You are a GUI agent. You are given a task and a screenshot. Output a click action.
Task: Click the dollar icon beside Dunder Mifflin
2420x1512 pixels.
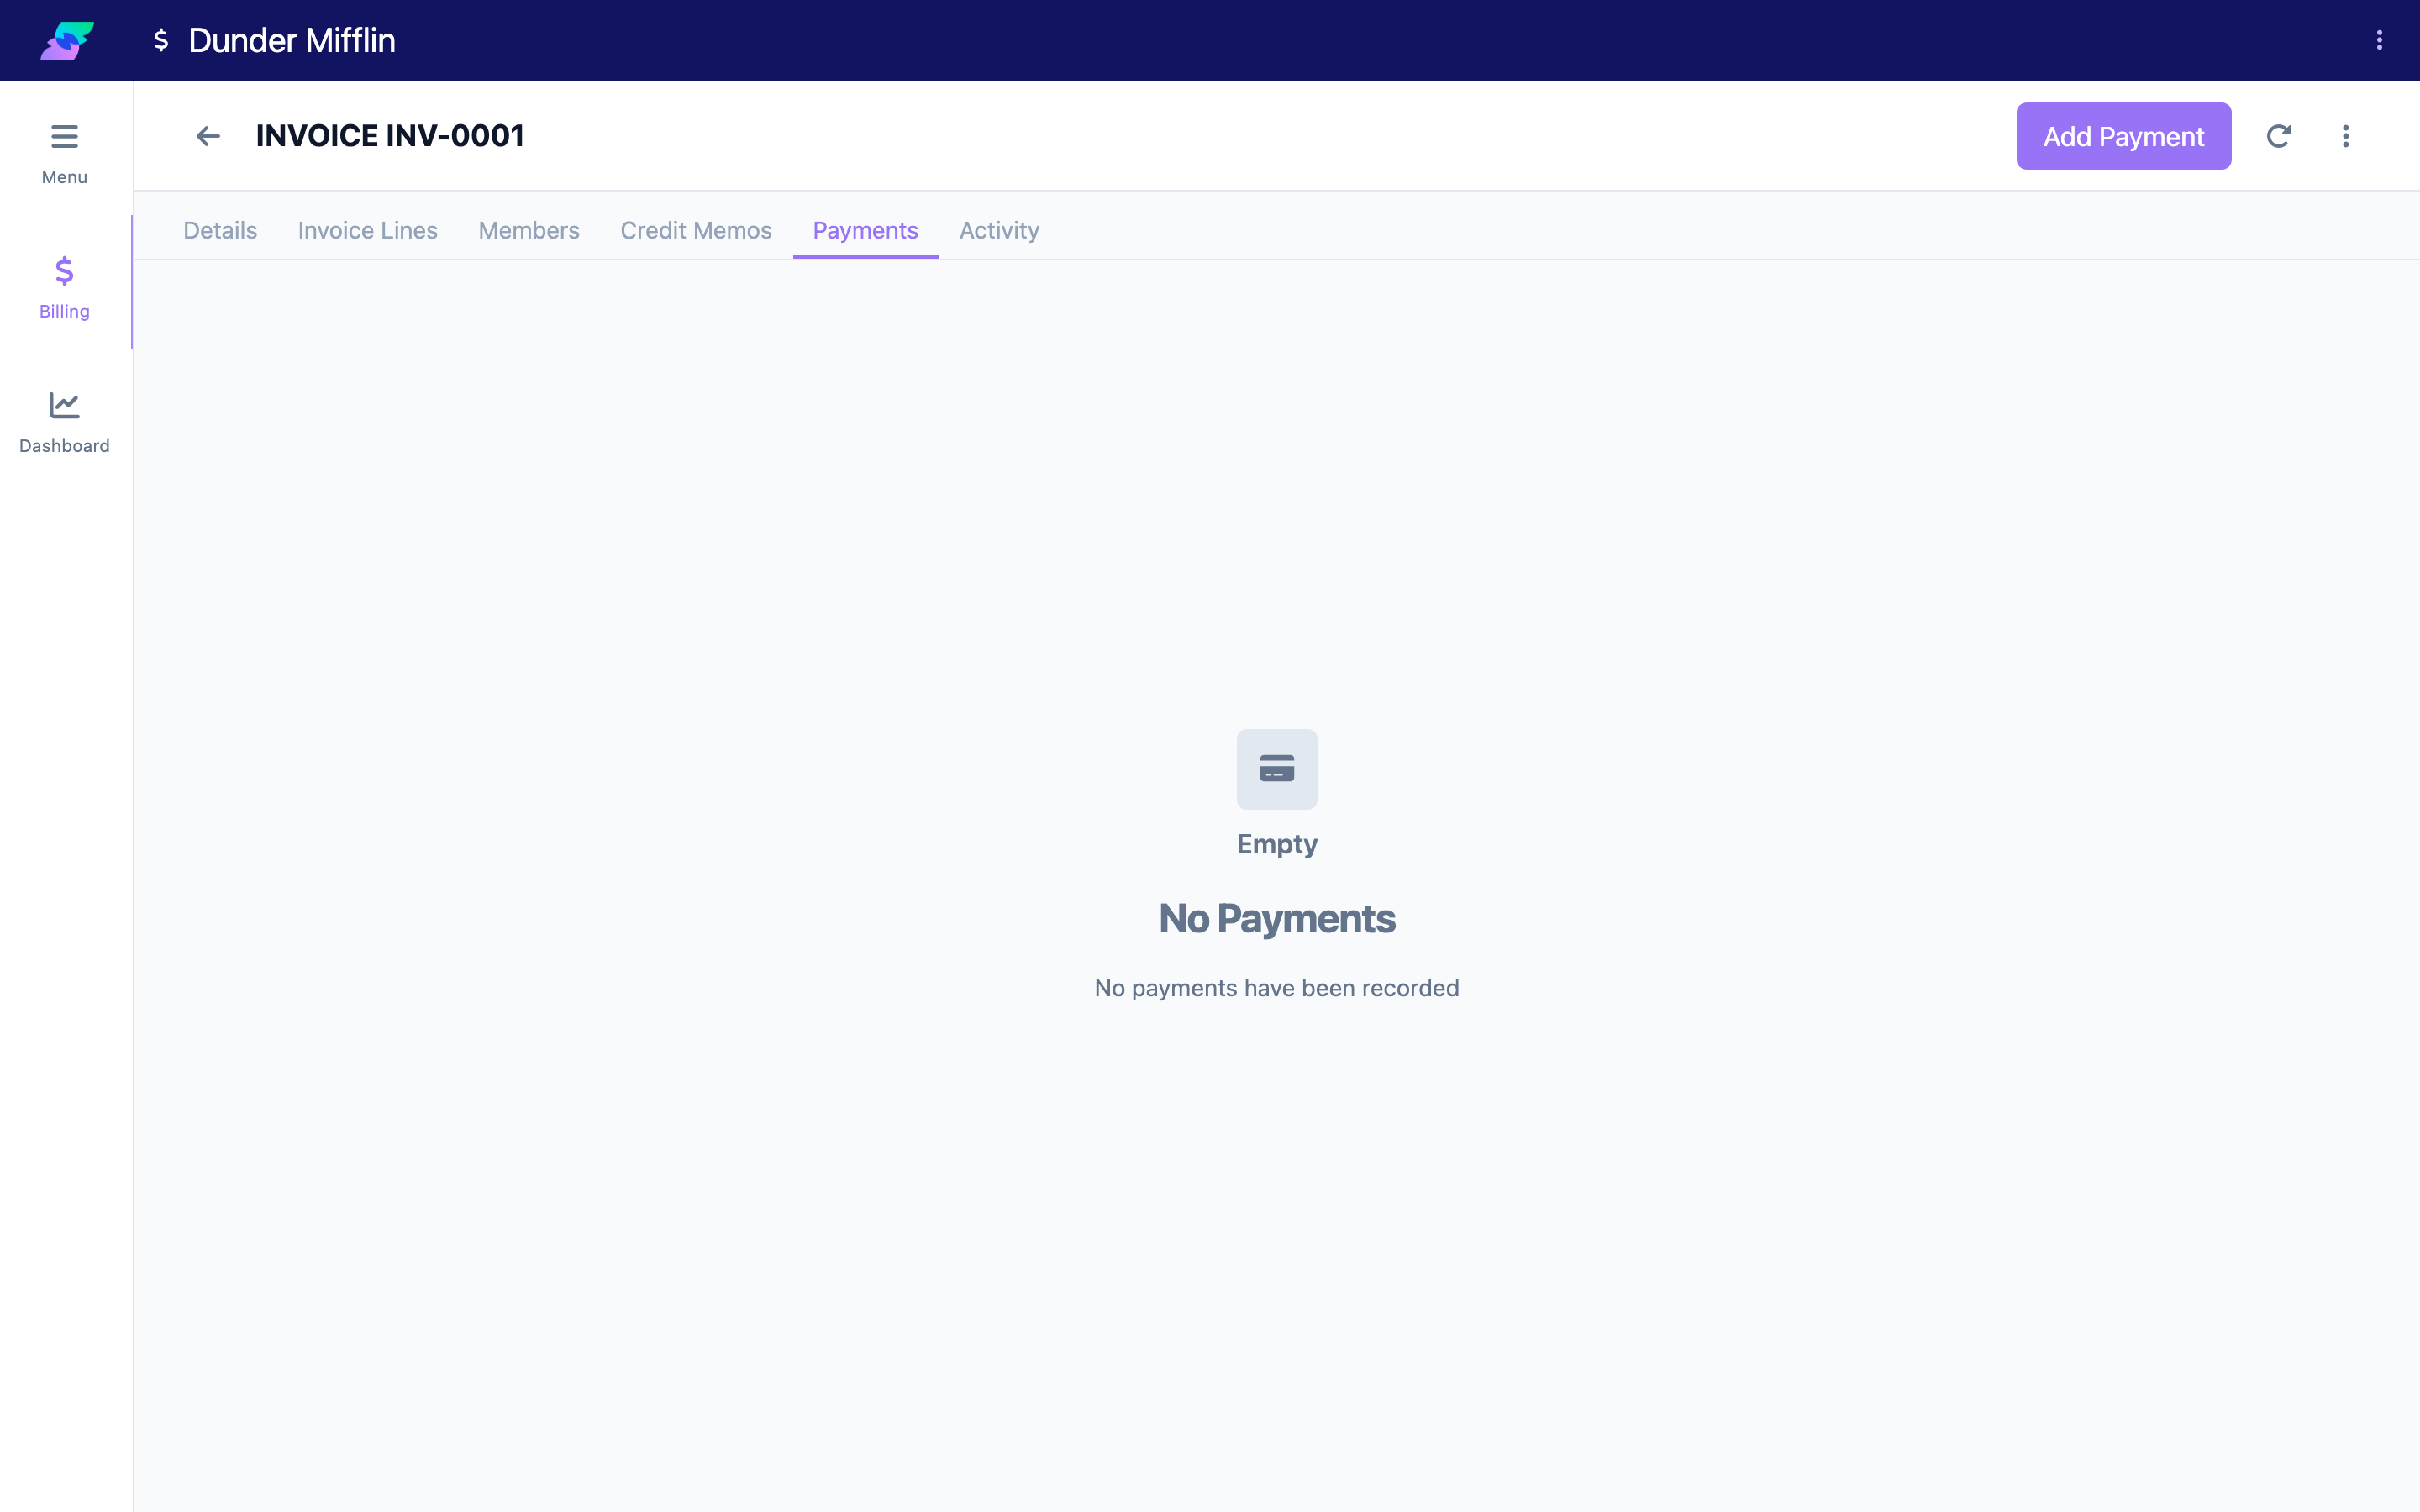(161, 40)
